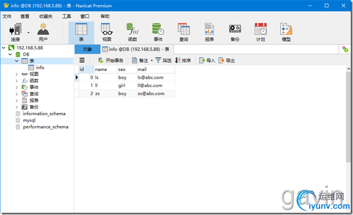
Task: Select the 表 table toolbar button
Action: click(81, 32)
